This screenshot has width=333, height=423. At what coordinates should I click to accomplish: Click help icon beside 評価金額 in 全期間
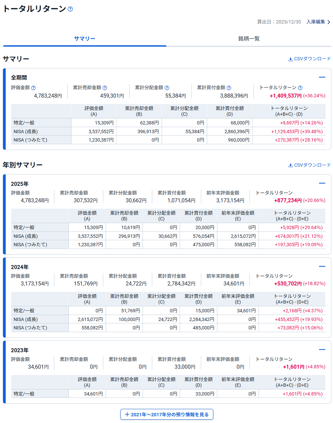pos(34,88)
